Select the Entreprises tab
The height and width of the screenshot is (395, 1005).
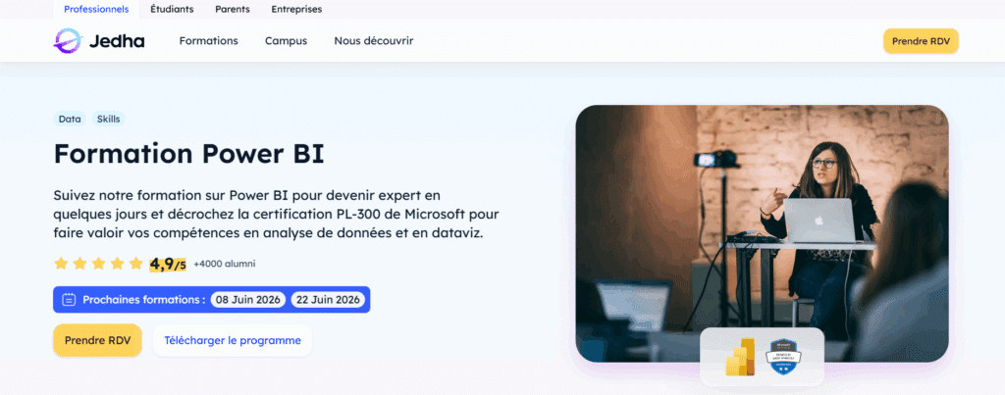[296, 9]
